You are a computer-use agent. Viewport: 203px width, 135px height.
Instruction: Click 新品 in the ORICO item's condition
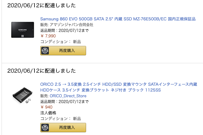point(77,119)
